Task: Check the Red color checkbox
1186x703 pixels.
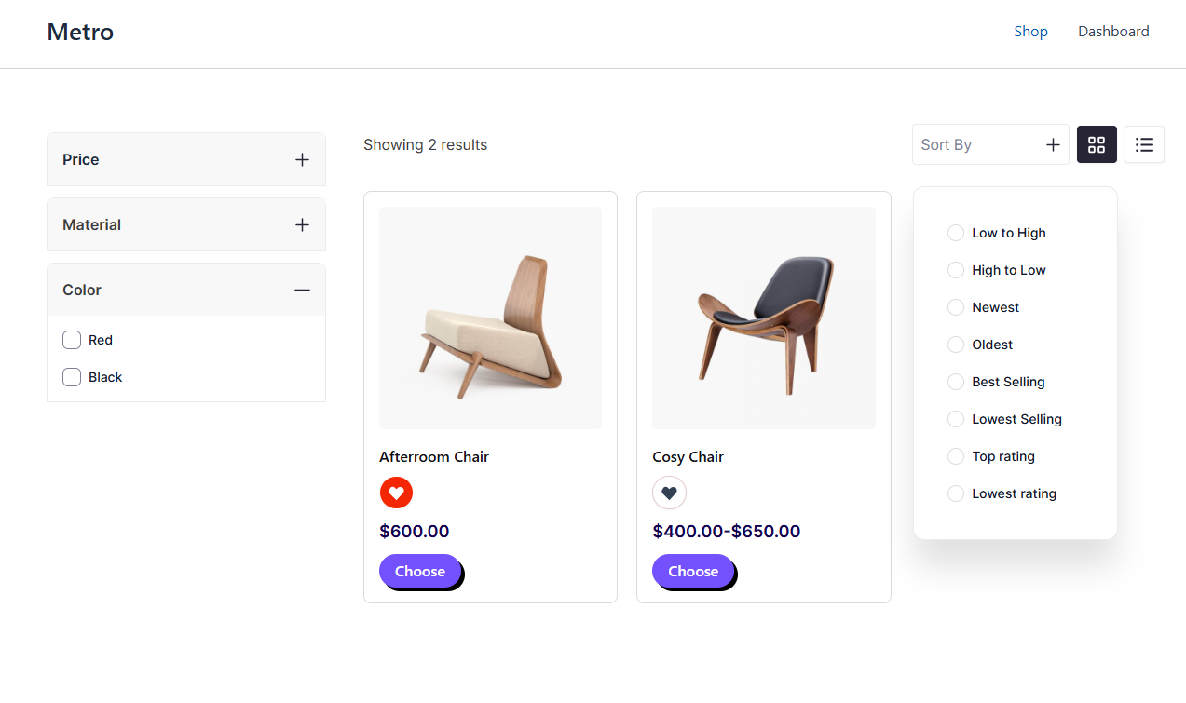Action: click(x=72, y=340)
